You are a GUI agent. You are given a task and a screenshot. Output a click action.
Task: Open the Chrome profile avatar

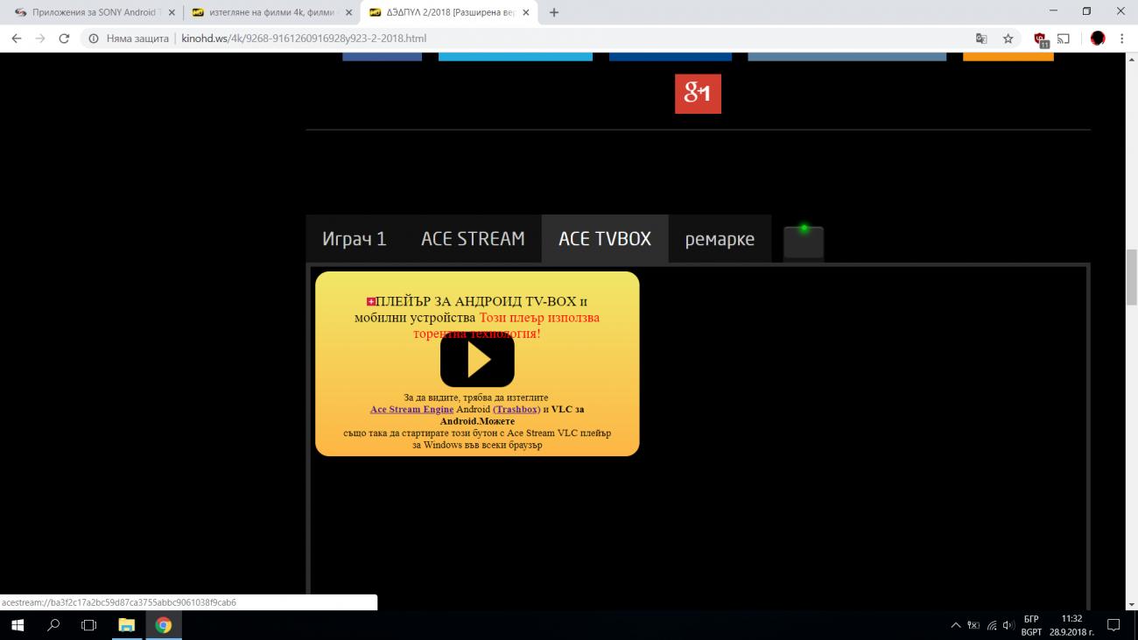[1098, 39]
